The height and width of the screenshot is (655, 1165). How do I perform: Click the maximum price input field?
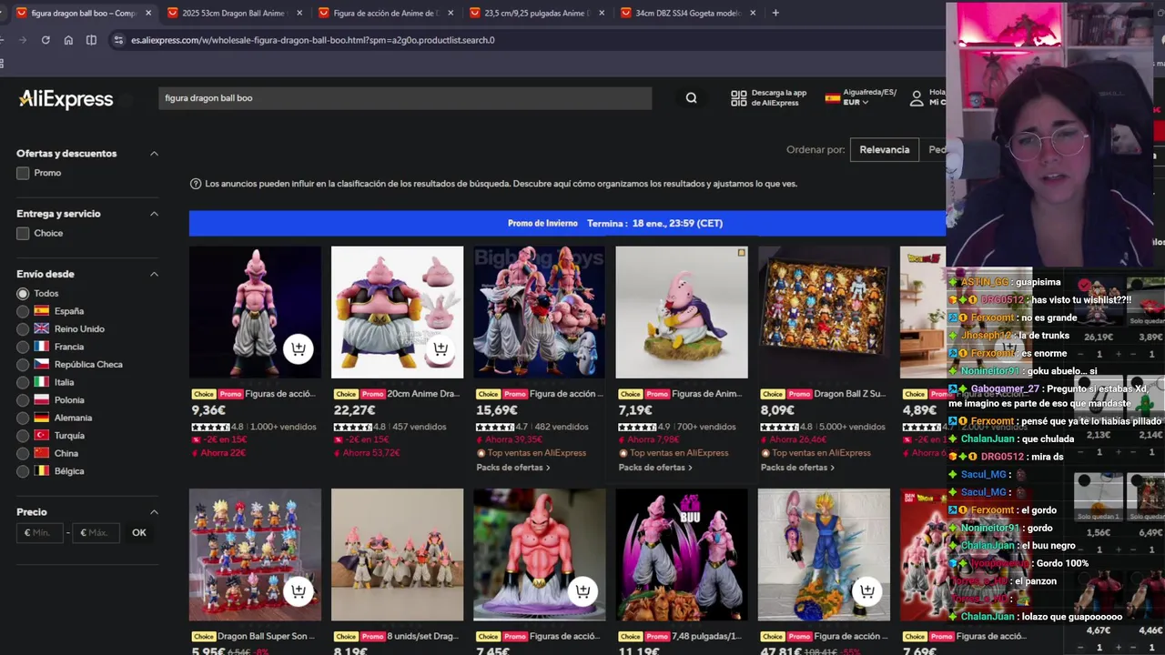[96, 533]
